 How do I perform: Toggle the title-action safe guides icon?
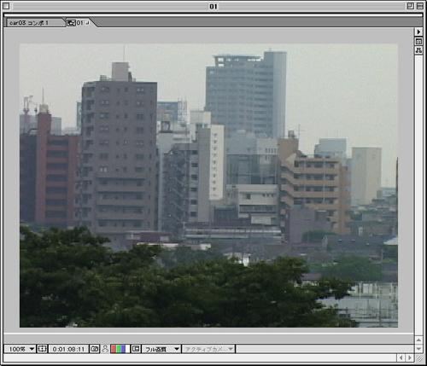point(42,349)
